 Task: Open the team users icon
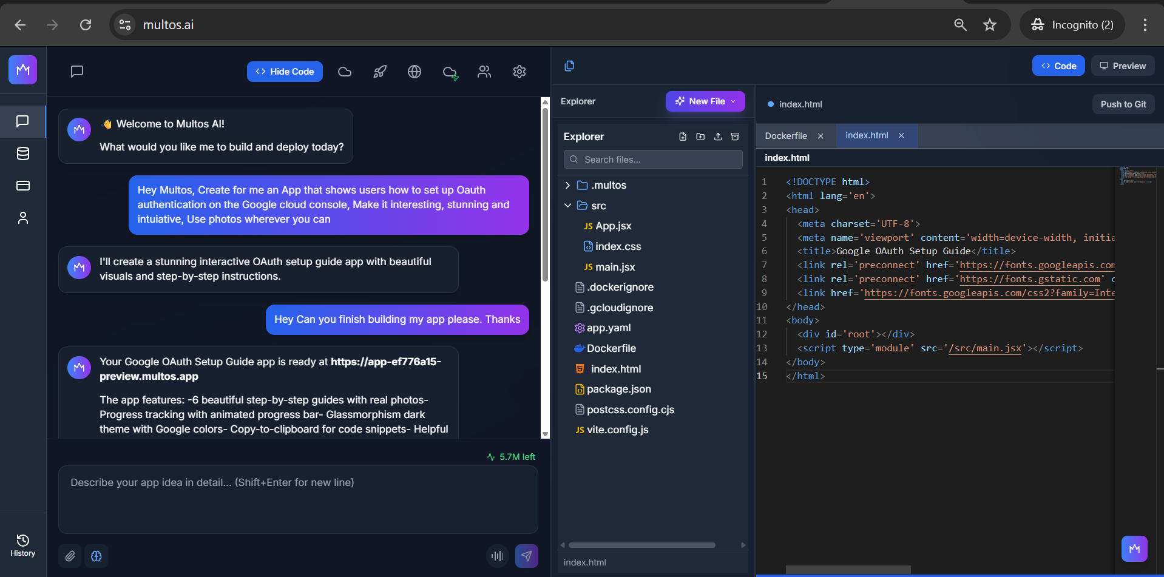coord(484,72)
